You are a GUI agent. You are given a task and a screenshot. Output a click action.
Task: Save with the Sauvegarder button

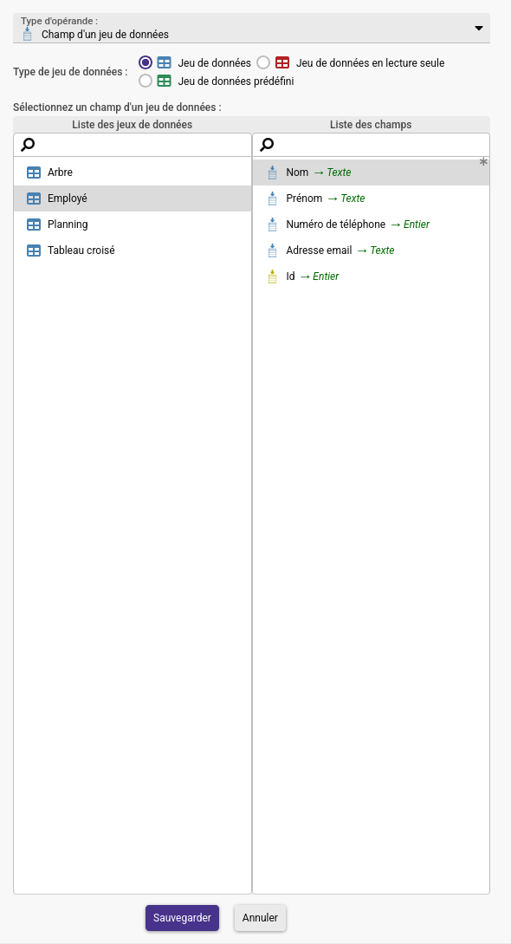pos(182,918)
